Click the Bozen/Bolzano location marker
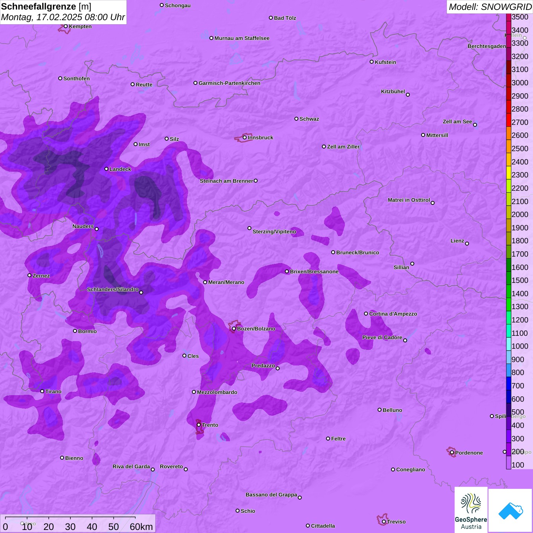This screenshot has width=533, height=533. (x=234, y=329)
